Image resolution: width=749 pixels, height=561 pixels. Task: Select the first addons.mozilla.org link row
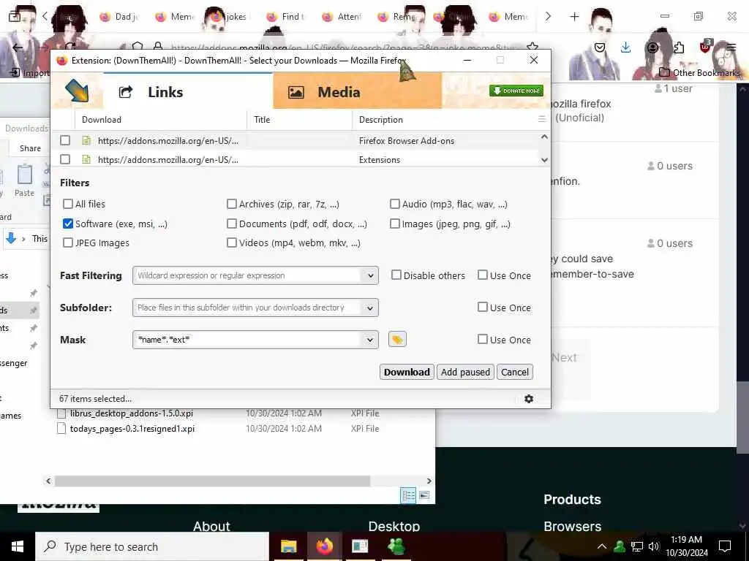coord(295,141)
